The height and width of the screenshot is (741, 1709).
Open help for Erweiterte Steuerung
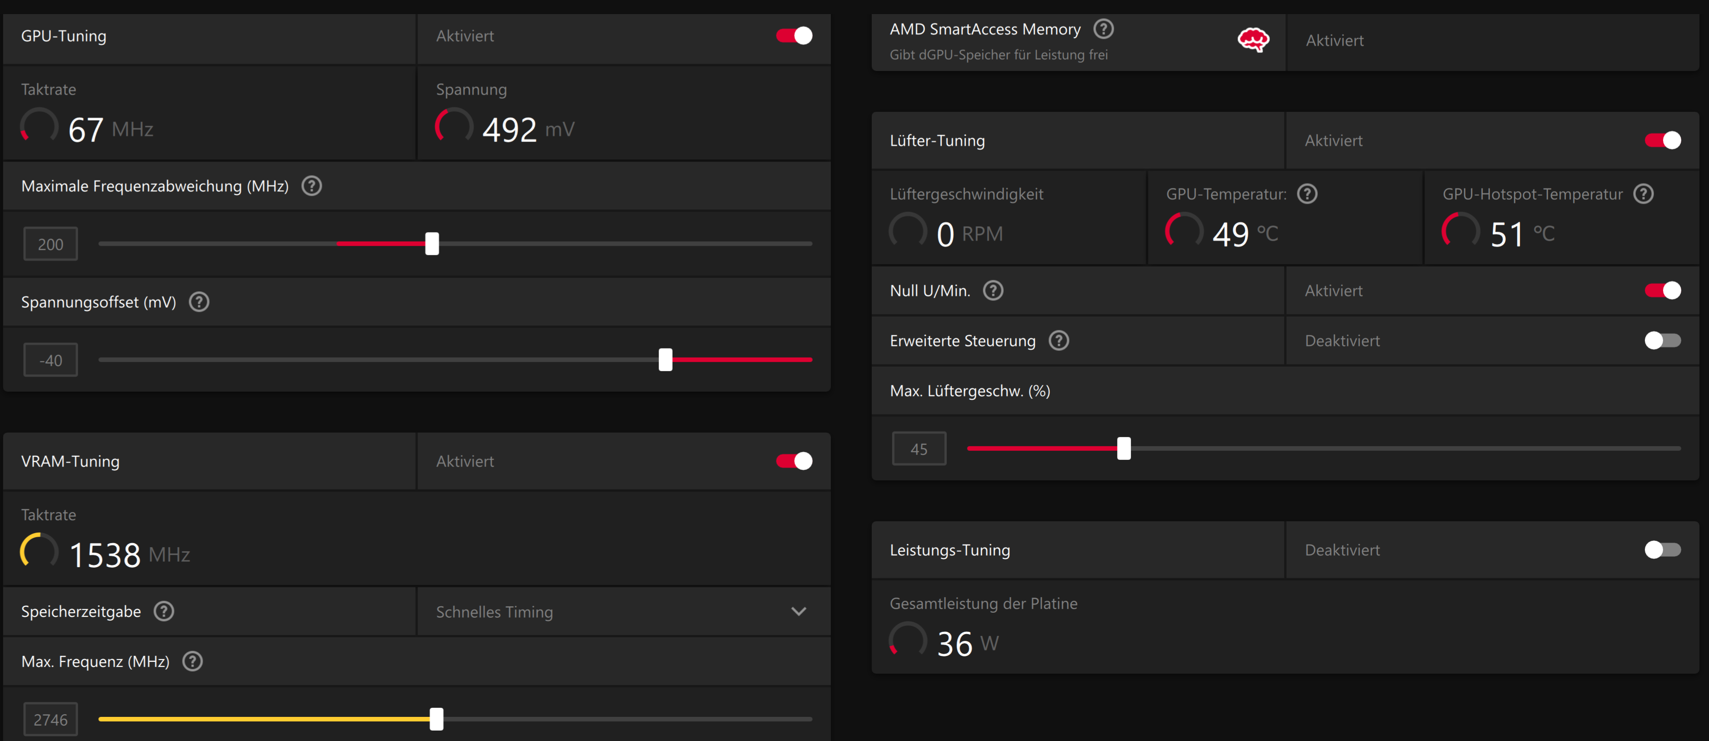[x=1059, y=340]
